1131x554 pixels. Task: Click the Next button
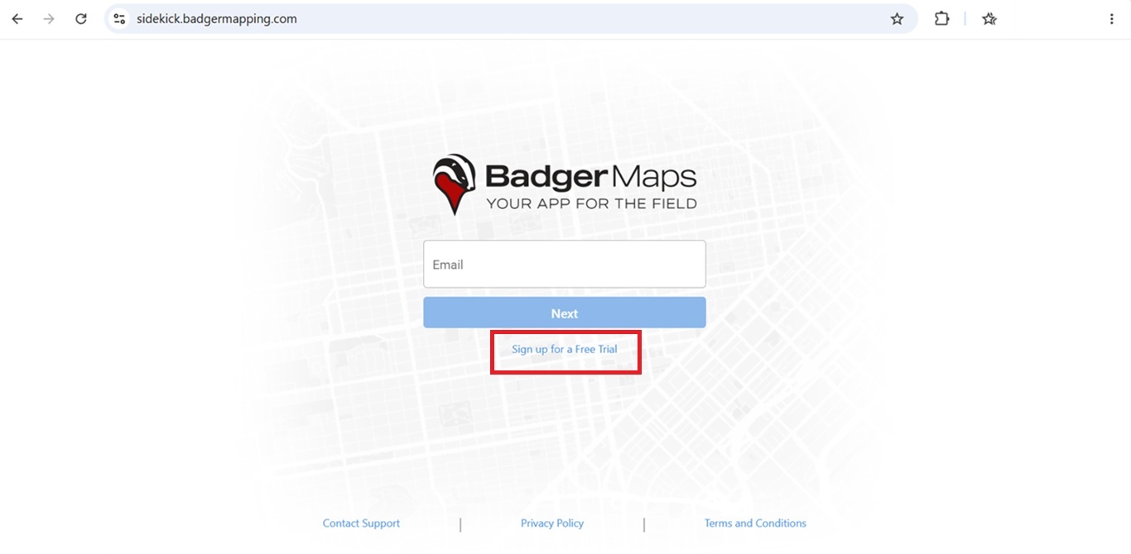click(x=565, y=313)
